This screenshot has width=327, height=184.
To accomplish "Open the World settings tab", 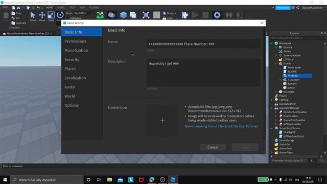I will click(x=69, y=97).
